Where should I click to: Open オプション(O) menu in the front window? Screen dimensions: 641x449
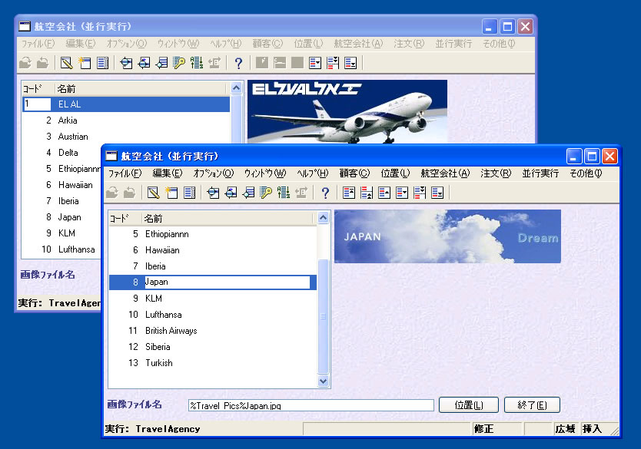[214, 173]
